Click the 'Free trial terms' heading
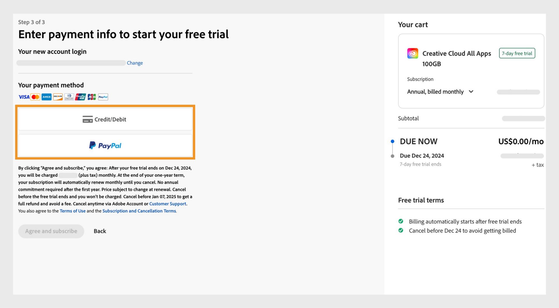559x308 pixels. [x=421, y=200]
